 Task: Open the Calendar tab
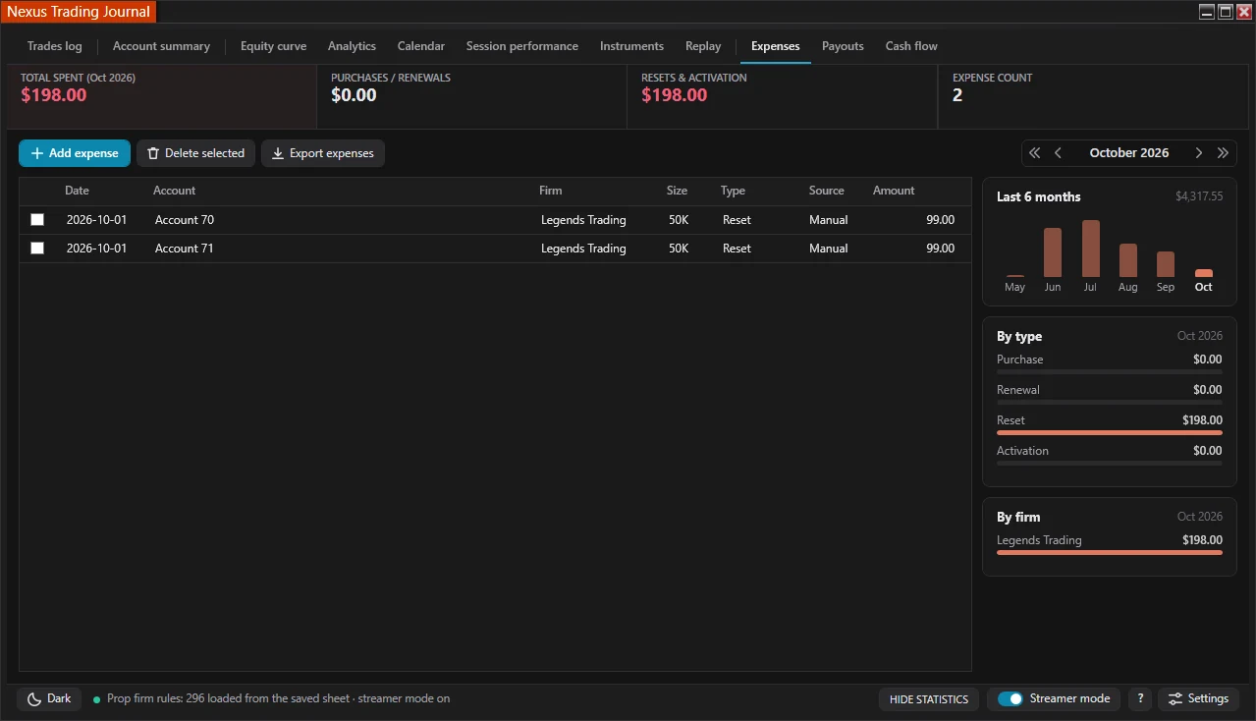(x=421, y=46)
